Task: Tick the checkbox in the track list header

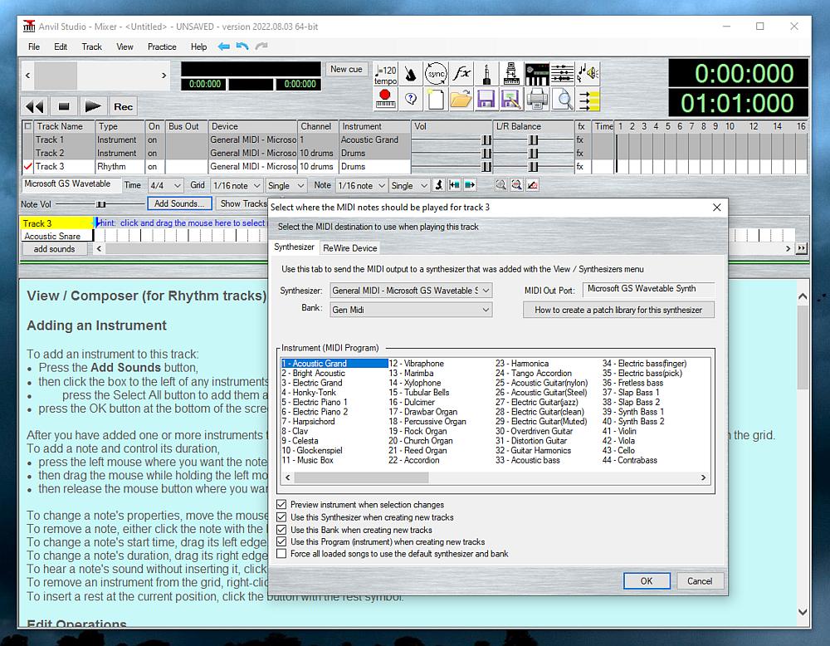Action: click(x=28, y=126)
